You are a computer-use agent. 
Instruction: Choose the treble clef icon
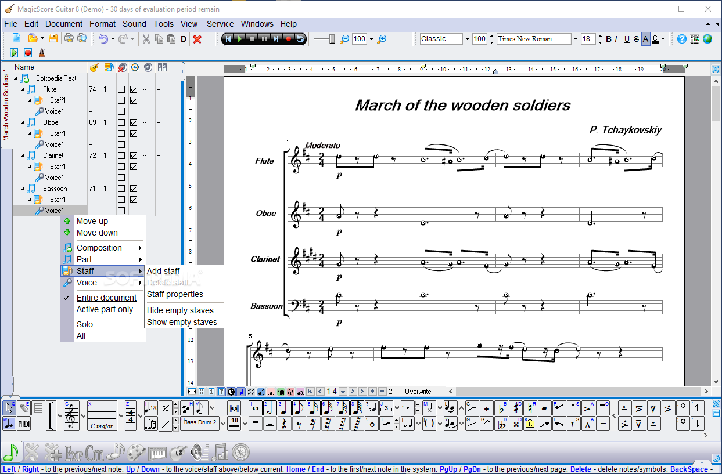(x=71, y=415)
